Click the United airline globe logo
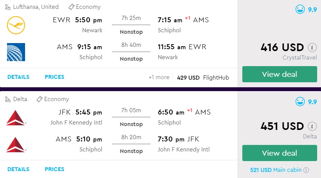The height and width of the screenshot is (178, 321). [16, 52]
